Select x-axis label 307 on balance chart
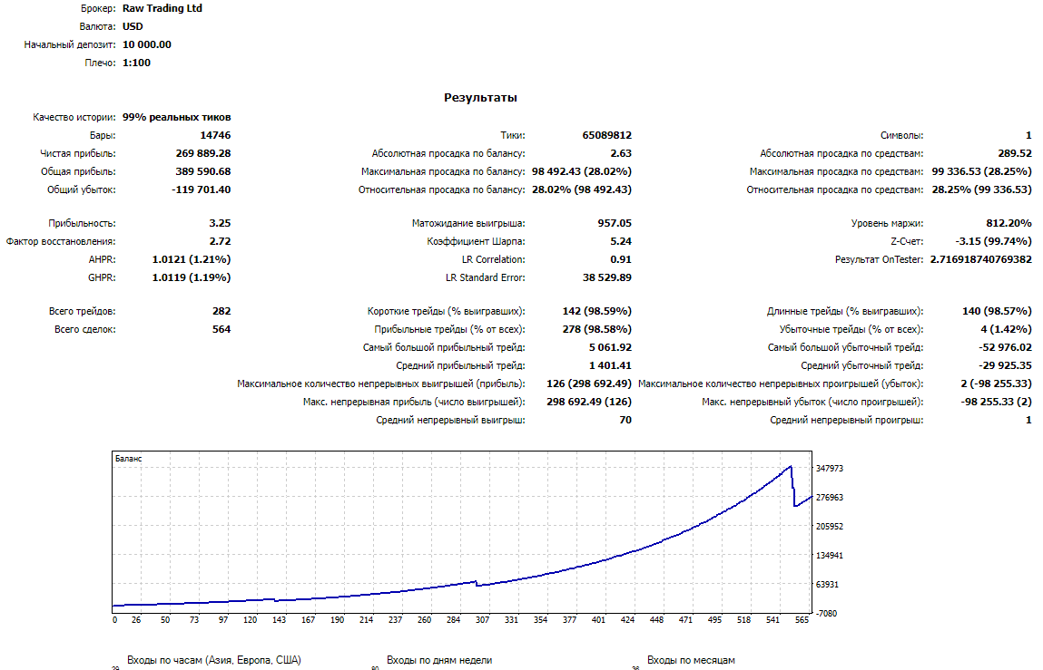 coord(482,619)
